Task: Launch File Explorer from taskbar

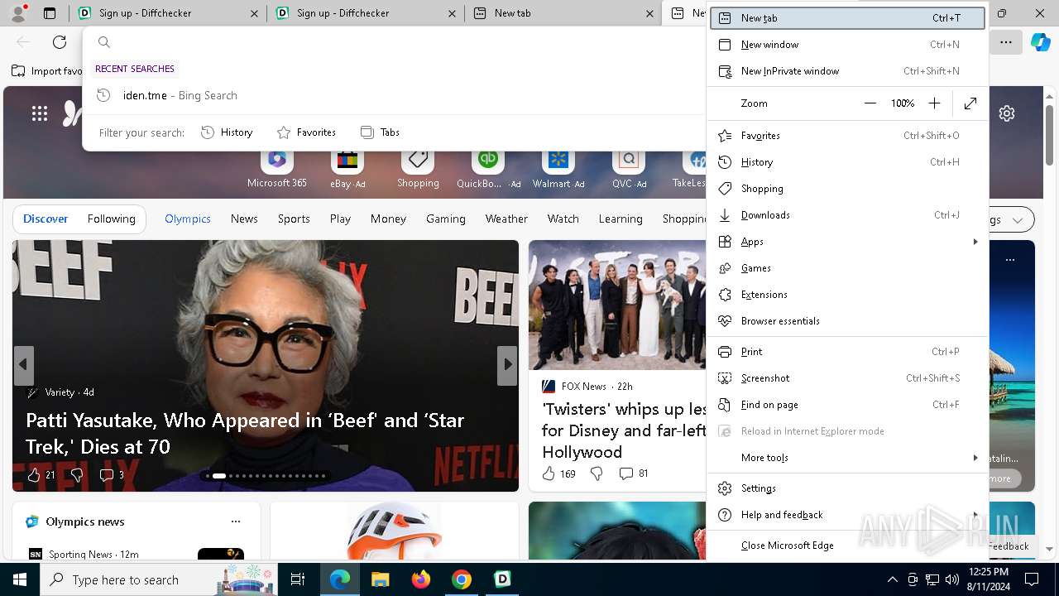Action: (x=380, y=579)
